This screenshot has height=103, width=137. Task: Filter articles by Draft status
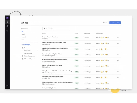(23, 40)
